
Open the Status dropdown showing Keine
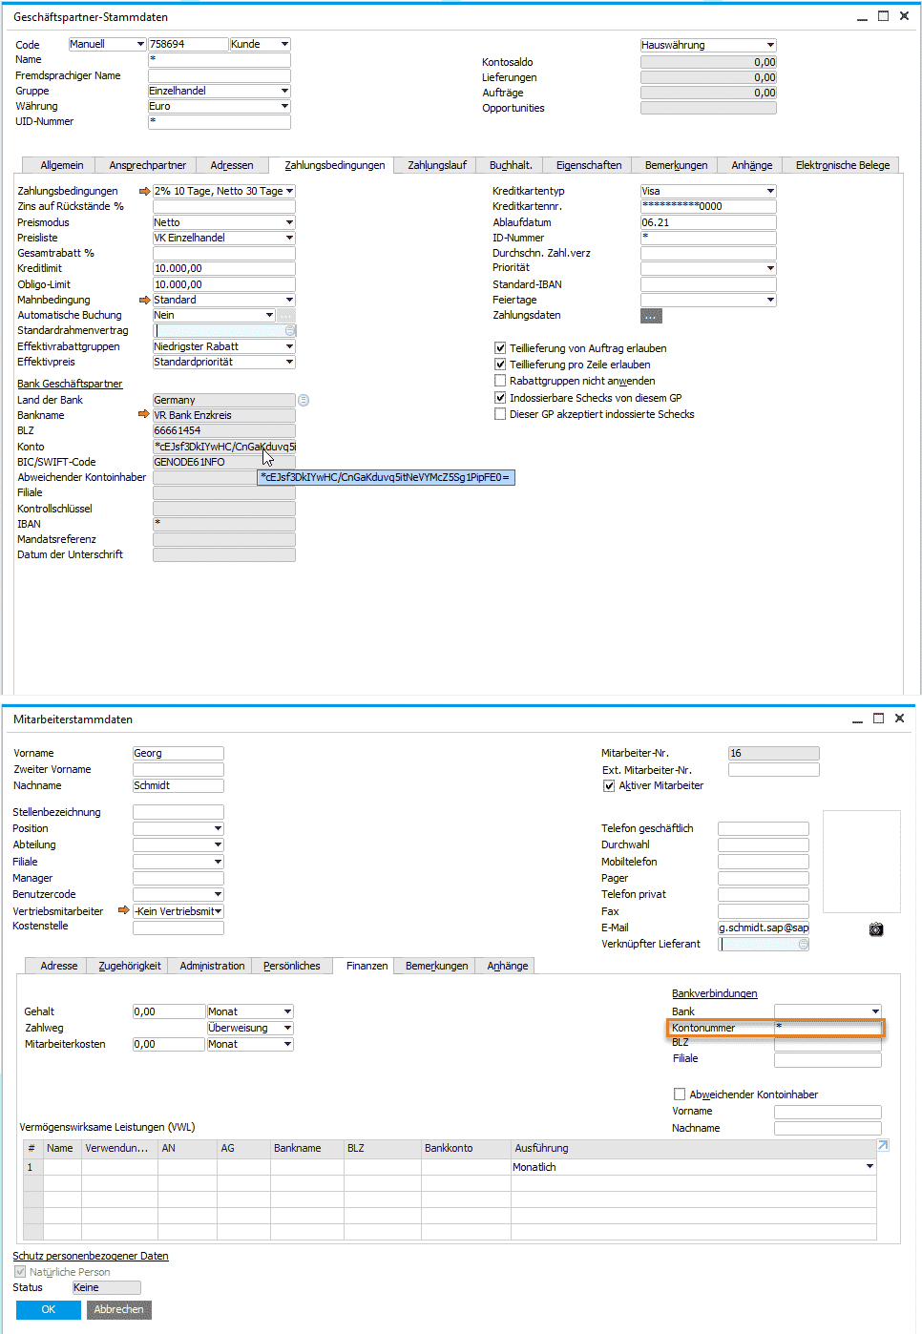point(106,1288)
